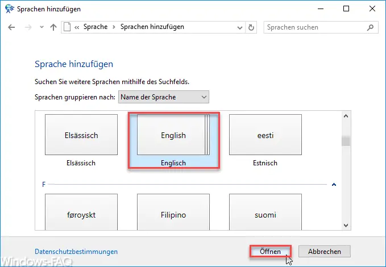This screenshot has height=267, width=386.
Task: Focus the 'Sprachen suchen' search field
Action: (x=315, y=27)
